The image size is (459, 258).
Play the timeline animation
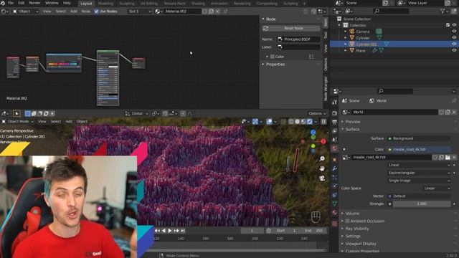pos(169,231)
